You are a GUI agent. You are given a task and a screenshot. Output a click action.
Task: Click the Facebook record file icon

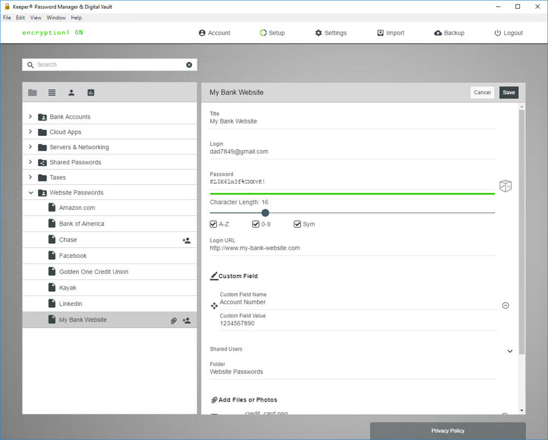point(52,255)
